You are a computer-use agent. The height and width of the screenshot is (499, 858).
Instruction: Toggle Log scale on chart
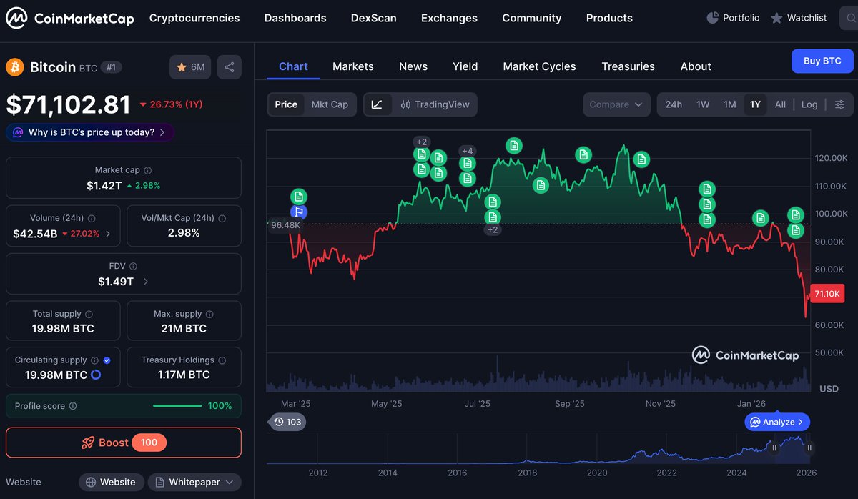tap(809, 104)
